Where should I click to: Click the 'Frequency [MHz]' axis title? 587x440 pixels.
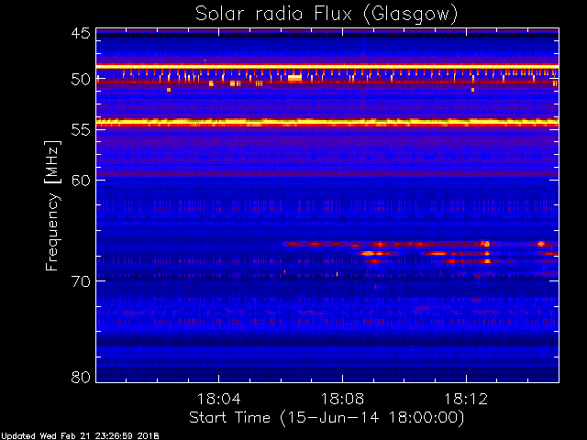click(52, 205)
